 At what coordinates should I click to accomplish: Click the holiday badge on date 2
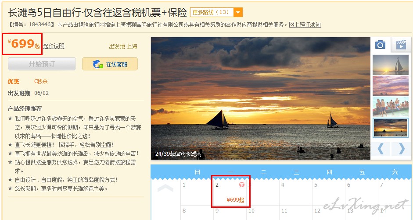[241, 185]
